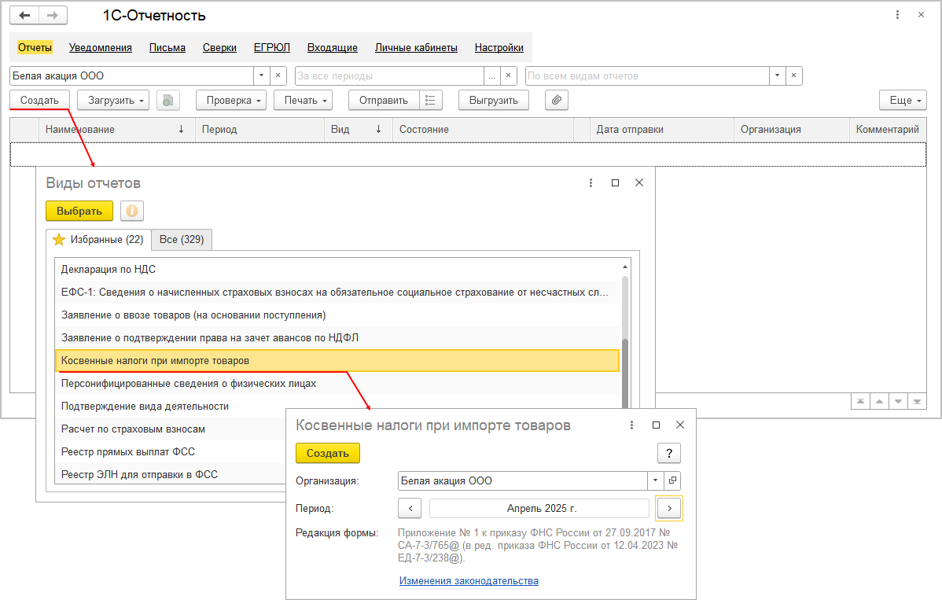
Task: Switch to the Отчеты section
Action: (x=35, y=47)
